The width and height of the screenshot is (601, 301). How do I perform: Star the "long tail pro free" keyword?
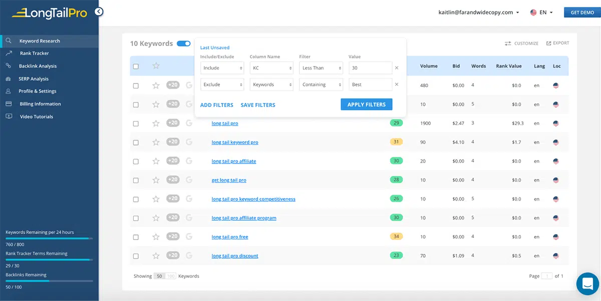156,237
